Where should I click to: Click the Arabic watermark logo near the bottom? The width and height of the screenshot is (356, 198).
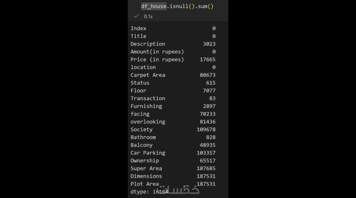(178, 190)
